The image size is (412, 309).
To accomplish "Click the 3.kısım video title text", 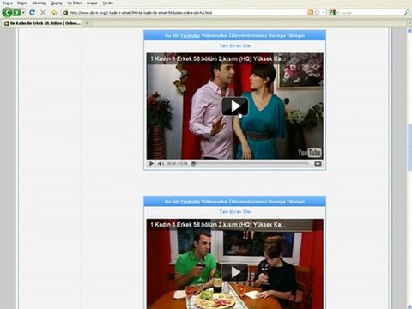I will (217, 225).
